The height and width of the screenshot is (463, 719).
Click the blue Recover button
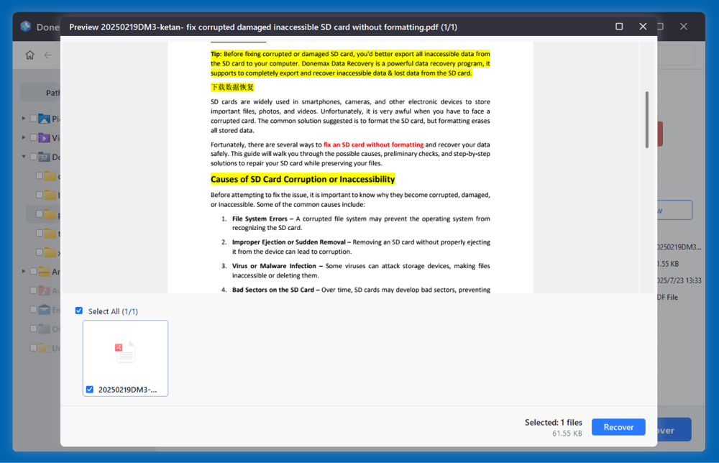click(x=618, y=426)
